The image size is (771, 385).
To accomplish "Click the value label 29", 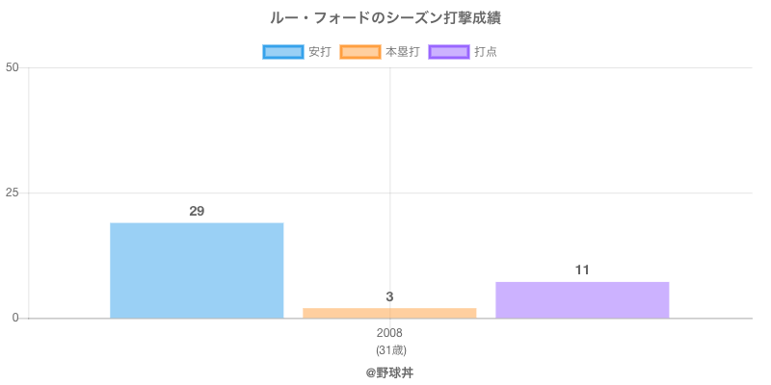I will point(197,211).
